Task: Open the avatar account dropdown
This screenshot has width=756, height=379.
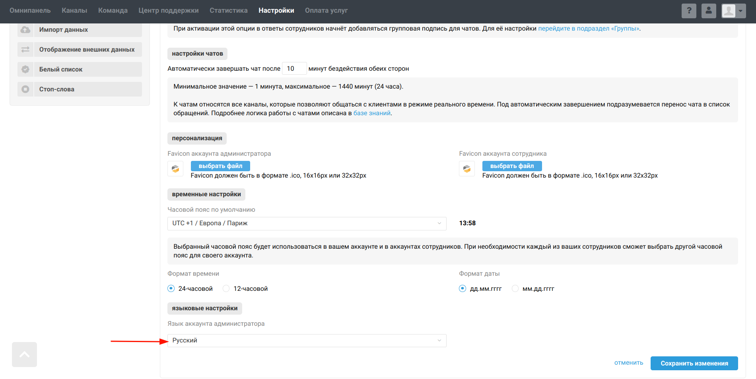Action: pyautogui.click(x=734, y=11)
